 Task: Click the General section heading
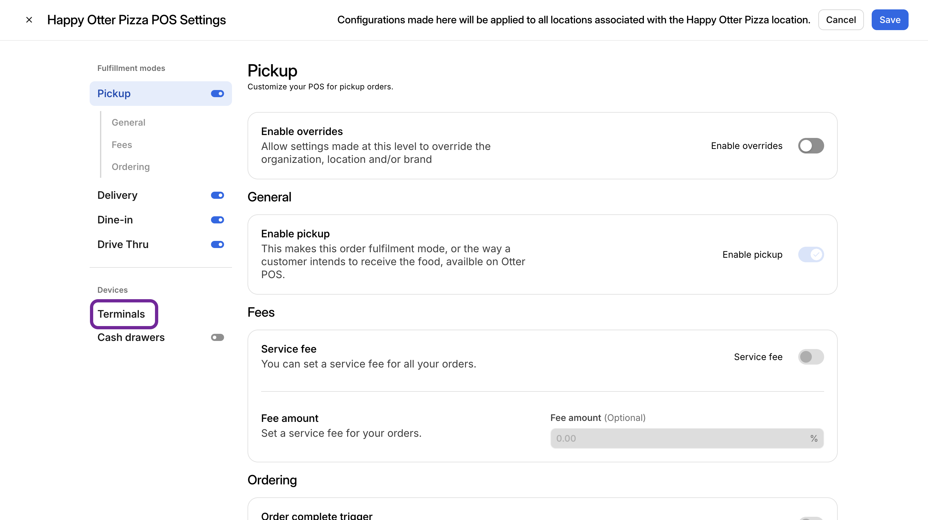click(x=270, y=197)
